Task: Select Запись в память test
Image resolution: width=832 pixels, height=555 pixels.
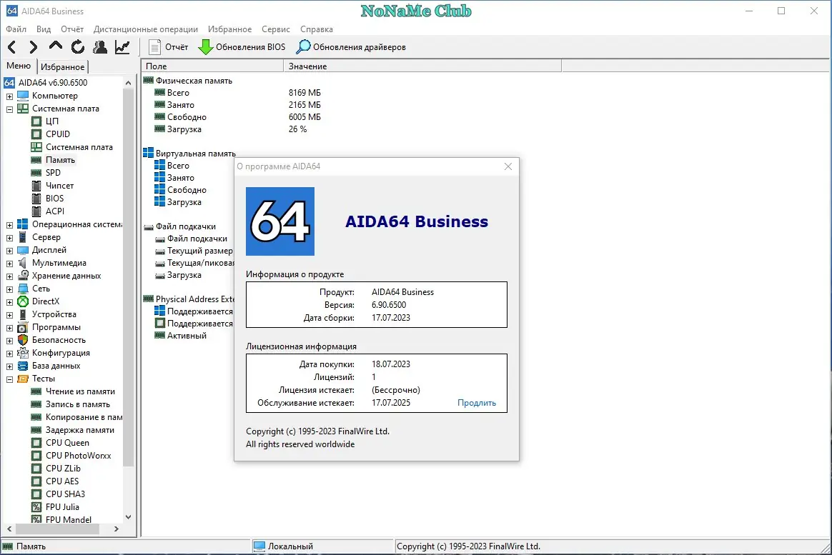Action: point(77,404)
